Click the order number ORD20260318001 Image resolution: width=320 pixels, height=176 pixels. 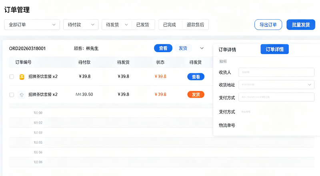pos(27,48)
